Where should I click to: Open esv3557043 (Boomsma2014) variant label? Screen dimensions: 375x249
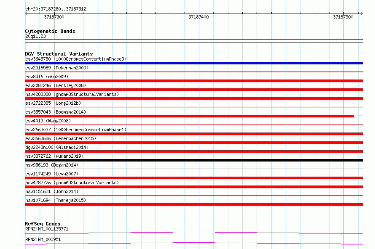(56, 112)
